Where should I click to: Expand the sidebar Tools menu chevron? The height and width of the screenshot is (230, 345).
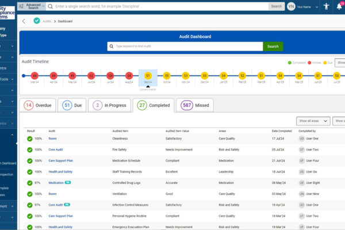click(12, 79)
